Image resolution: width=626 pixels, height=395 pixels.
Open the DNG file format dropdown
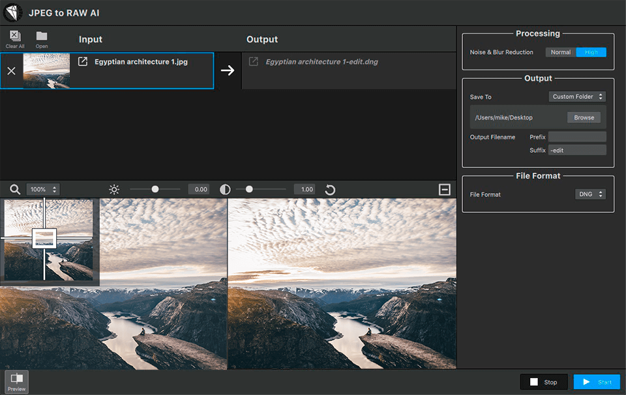coord(591,194)
